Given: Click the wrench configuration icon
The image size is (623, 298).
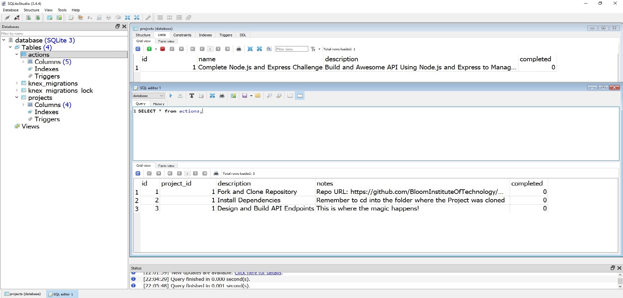Looking at the screenshot, I should (x=148, y=18).
